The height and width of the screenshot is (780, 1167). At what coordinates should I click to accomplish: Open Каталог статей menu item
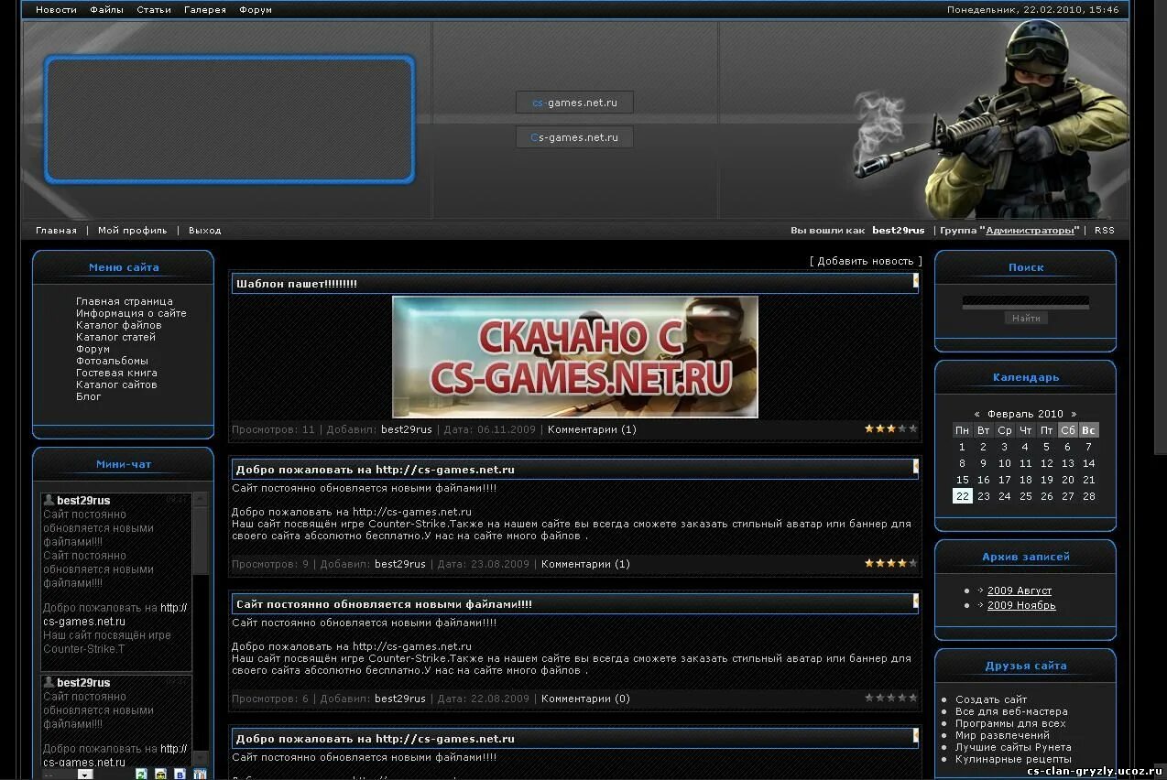tap(116, 337)
